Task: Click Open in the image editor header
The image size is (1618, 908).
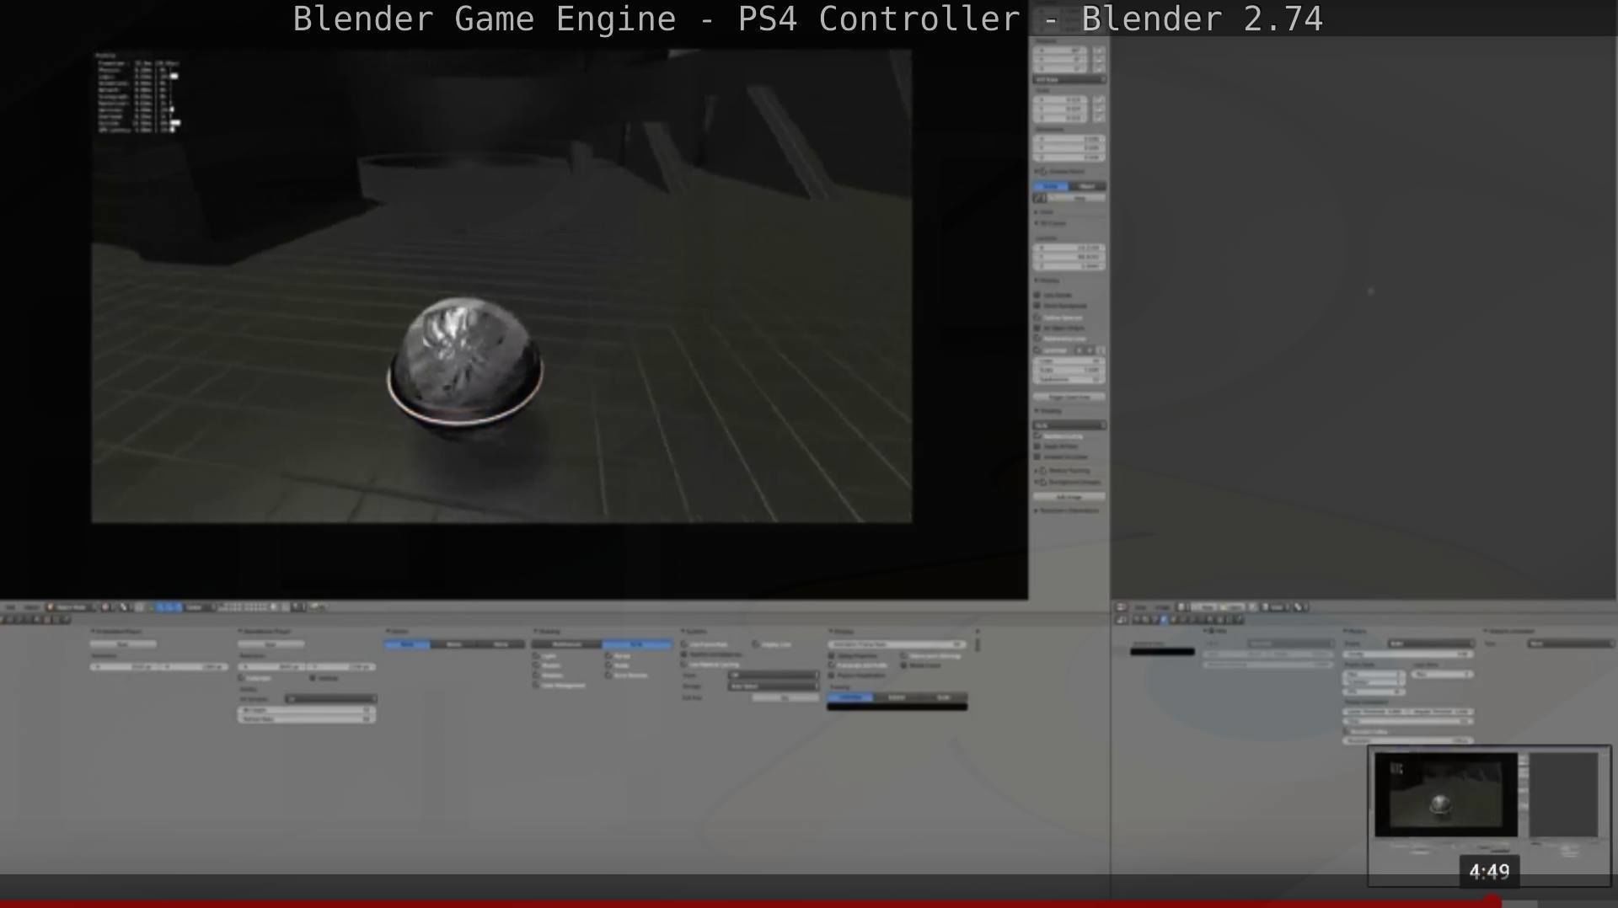Action: [x=1234, y=607]
